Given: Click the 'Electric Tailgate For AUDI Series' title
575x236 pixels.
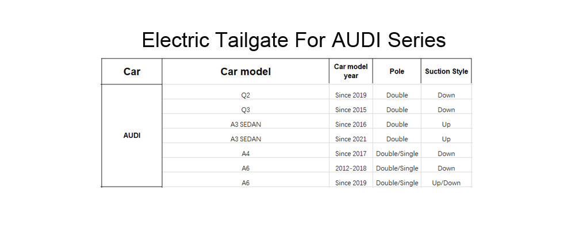Looking at the screenshot, I should click(x=294, y=40).
